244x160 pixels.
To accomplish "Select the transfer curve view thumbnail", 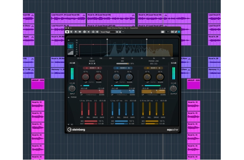I will pyautogui.click(x=70, y=52).
